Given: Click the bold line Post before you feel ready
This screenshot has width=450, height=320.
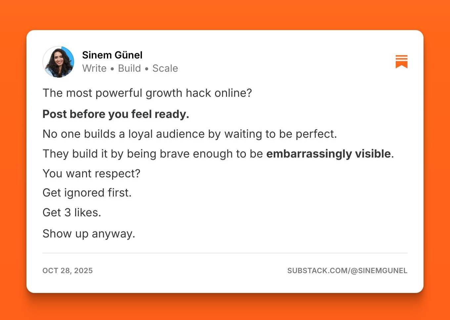Looking at the screenshot, I should (116, 114).
